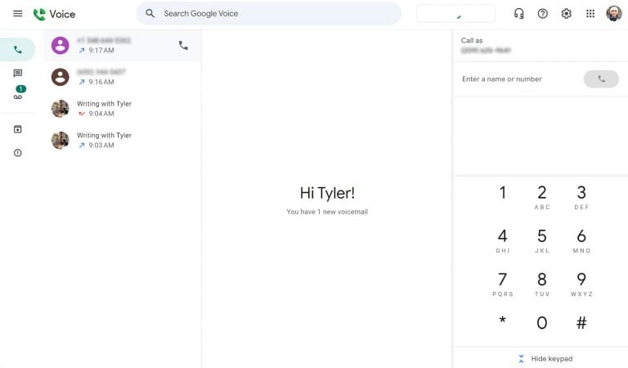
Task: Select the Calls tab in sidebar
Action: point(18,50)
